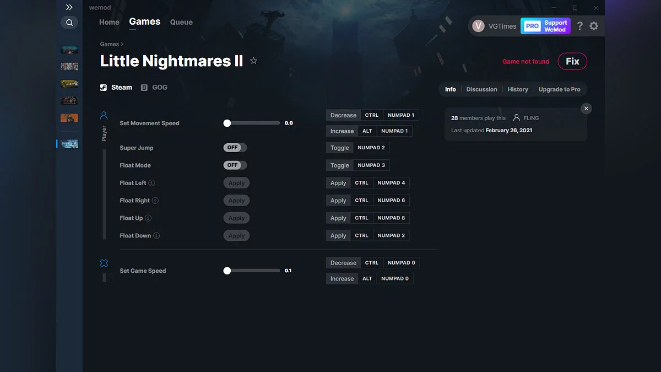Click the Fix button near Game not found
This screenshot has width=661, height=372.
(572, 61)
